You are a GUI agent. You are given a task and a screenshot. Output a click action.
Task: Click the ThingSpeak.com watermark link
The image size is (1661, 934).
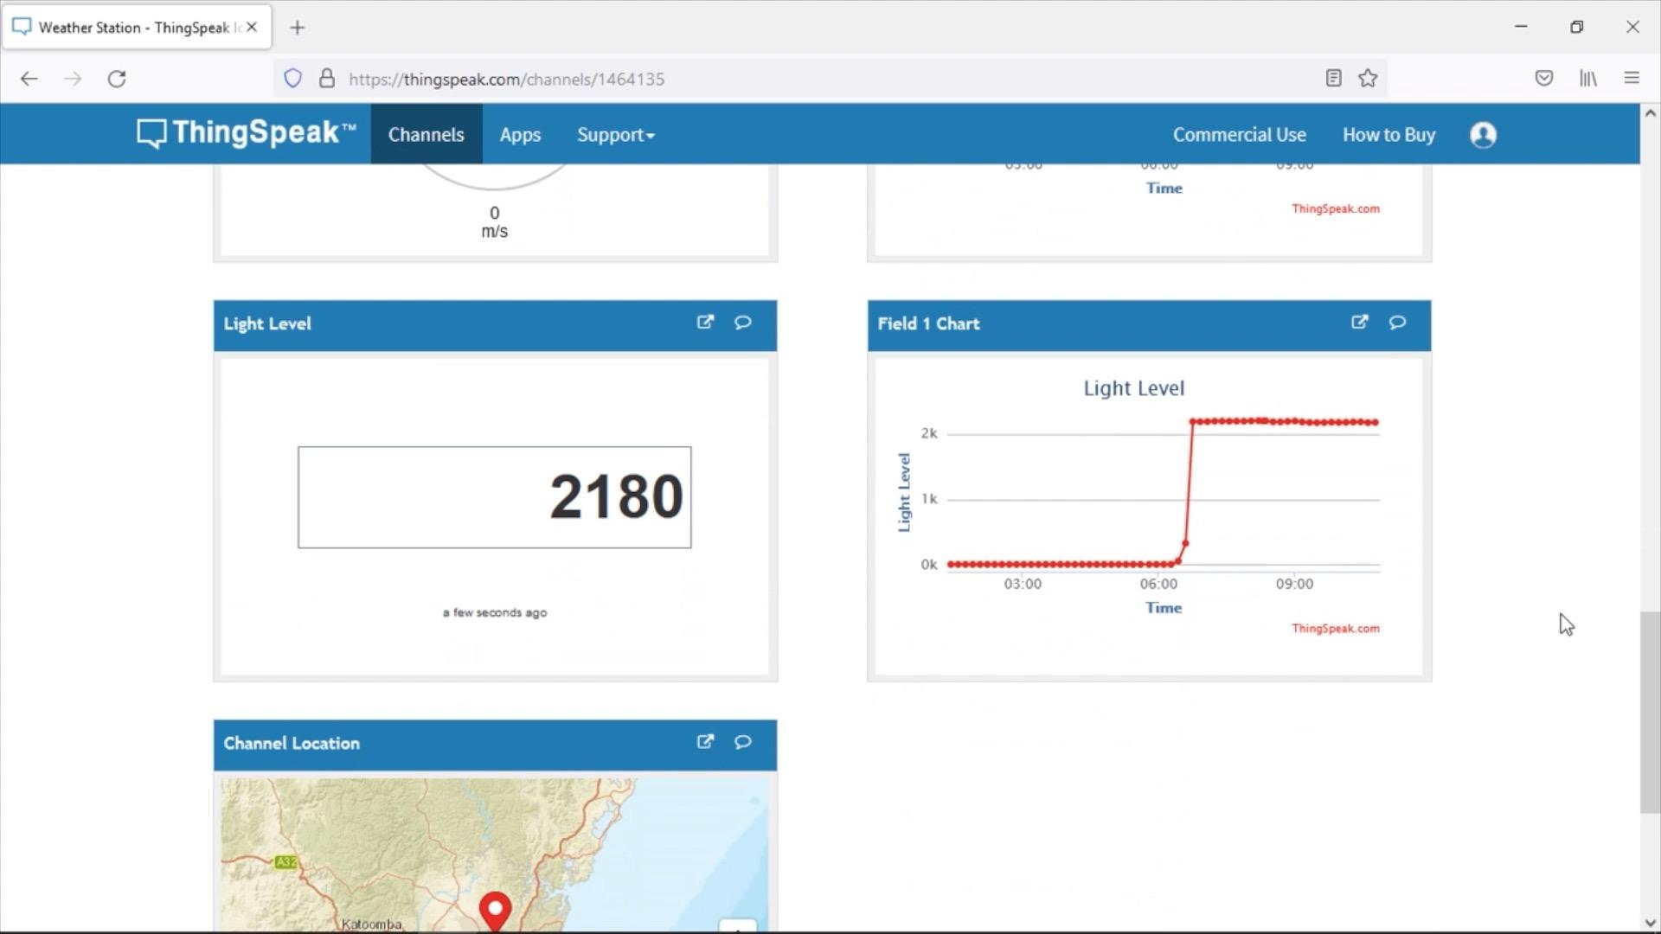coord(1335,629)
